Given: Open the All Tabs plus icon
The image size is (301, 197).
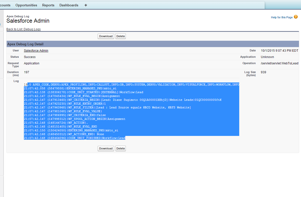Looking at the screenshot, I should tap(86, 5).
